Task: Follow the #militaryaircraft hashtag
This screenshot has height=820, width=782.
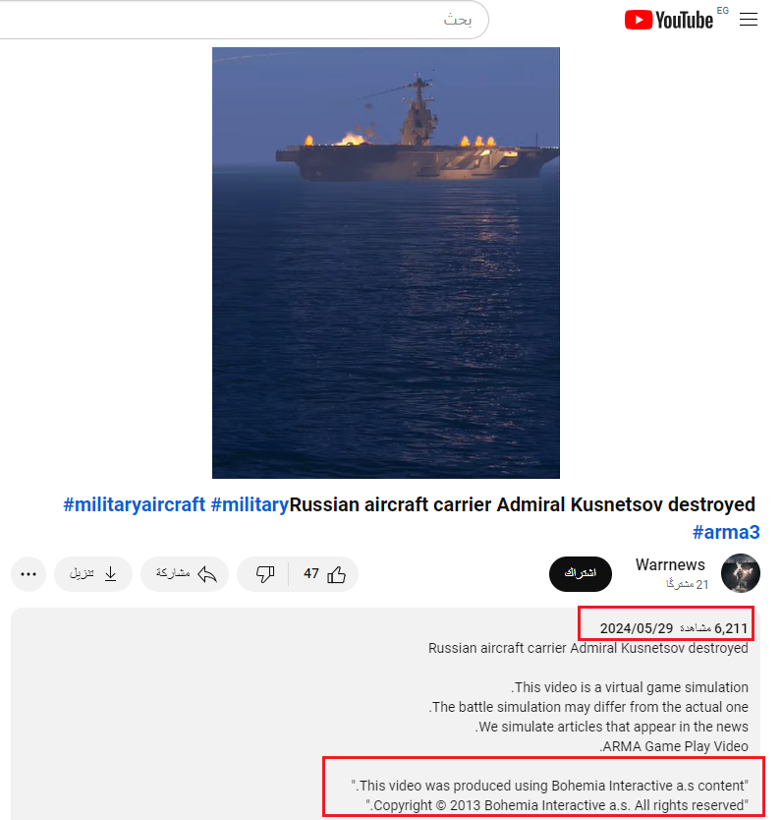Action: coord(135,504)
